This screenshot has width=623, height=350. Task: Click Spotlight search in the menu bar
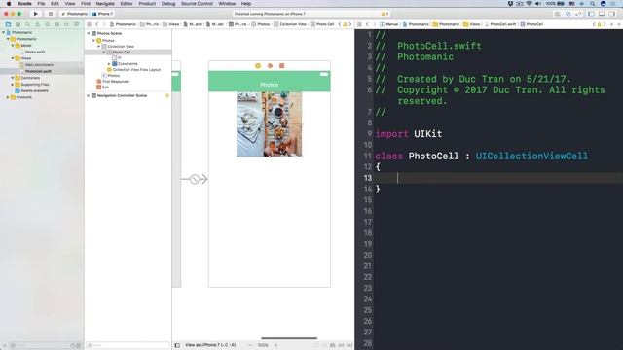[x=593, y=4]
